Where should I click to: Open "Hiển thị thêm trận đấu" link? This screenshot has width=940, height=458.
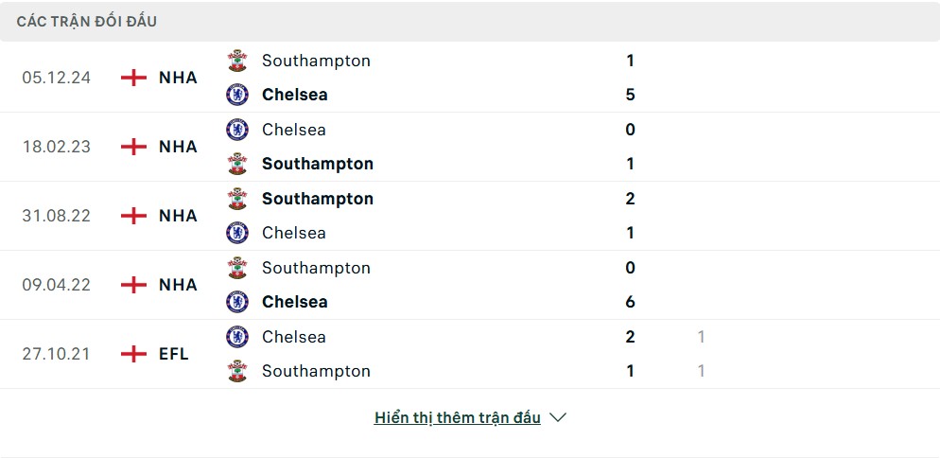click(457, 417)
